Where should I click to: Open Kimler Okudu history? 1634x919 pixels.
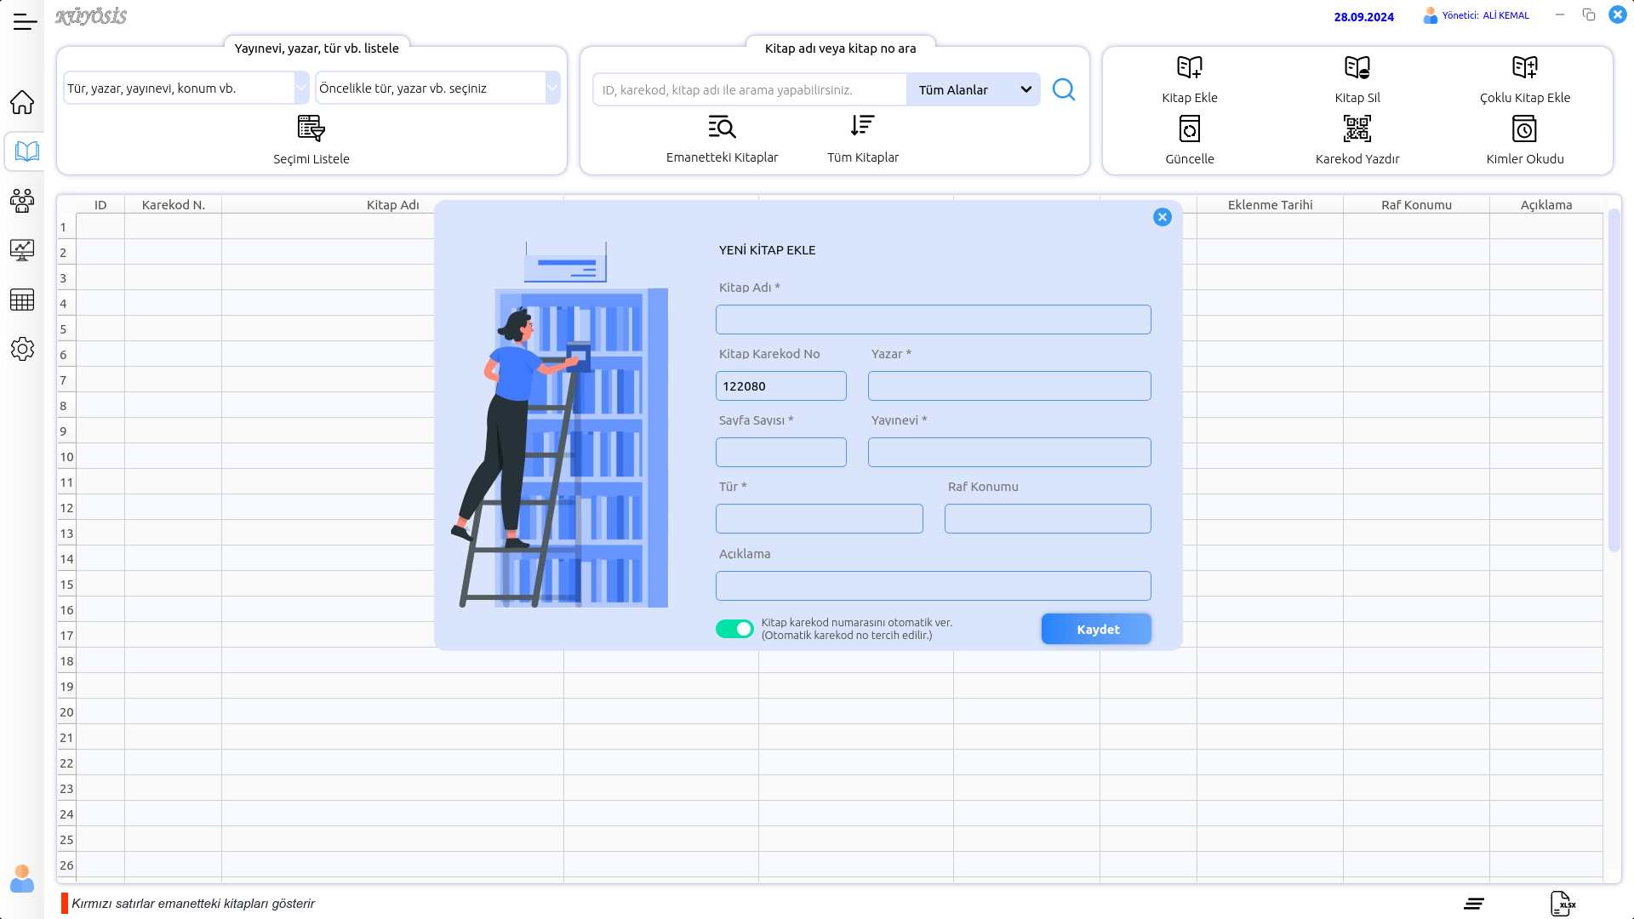pyautogui.click(x=1524, y=129)
